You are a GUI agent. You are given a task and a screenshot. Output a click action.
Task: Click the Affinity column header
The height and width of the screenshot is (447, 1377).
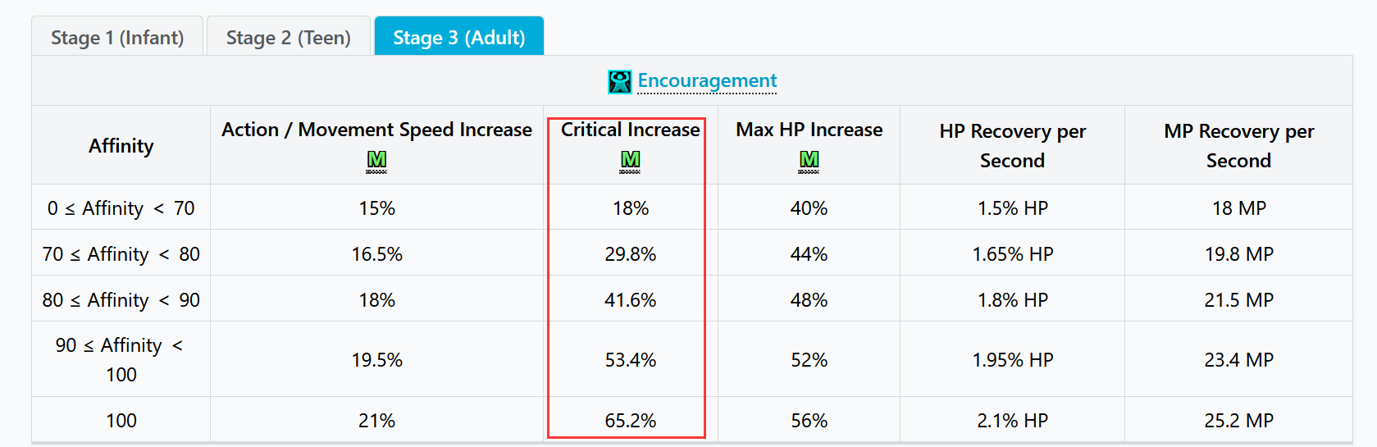[121, 146]
